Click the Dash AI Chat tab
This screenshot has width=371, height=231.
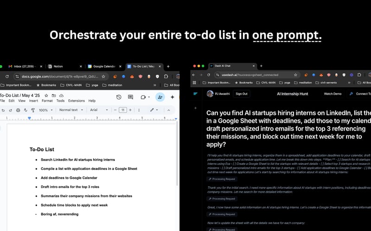233,66
